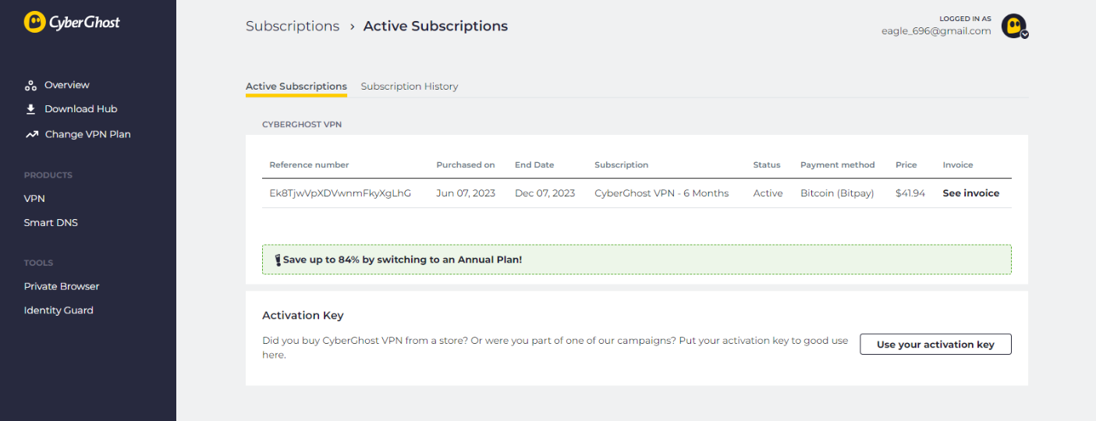The width and height of the screenshot is (1096, 421).
Task: Switch to Subscription History tab
Action: point(410,87)
